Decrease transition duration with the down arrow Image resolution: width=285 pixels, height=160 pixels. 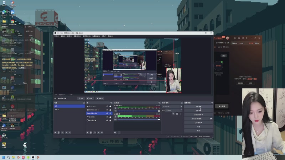point(181,111)
